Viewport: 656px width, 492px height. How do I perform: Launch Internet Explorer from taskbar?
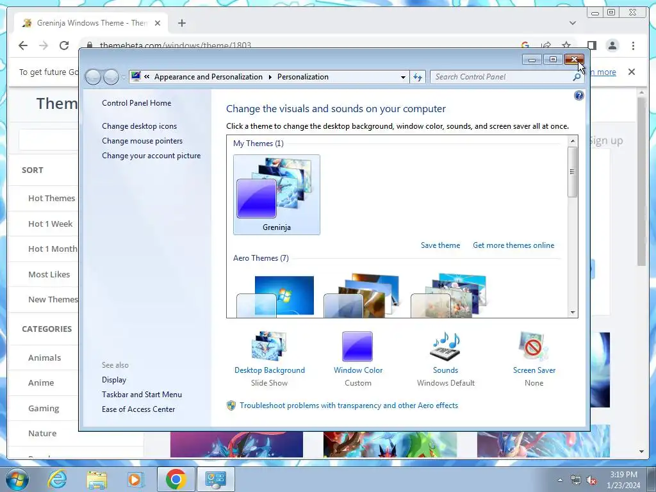[x=57, y=479]
